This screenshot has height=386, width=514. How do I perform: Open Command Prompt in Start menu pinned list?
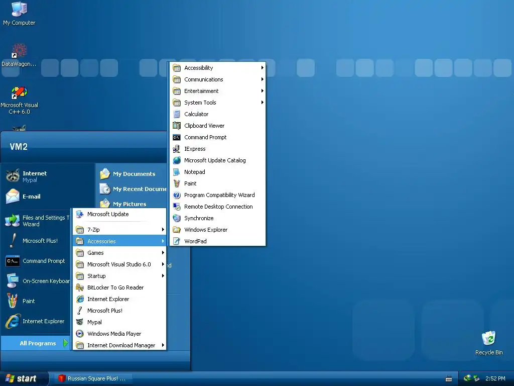point(36,261)
